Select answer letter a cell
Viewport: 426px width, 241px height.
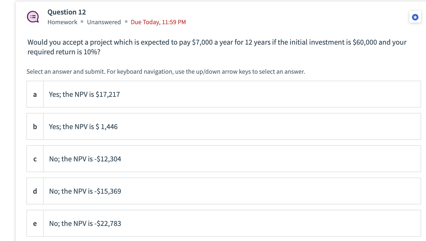pos(35,94)
